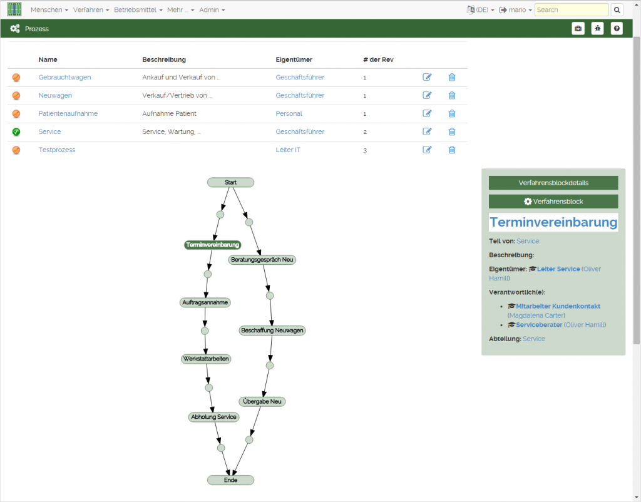Click the application logo in top-left

coord(14,9)
